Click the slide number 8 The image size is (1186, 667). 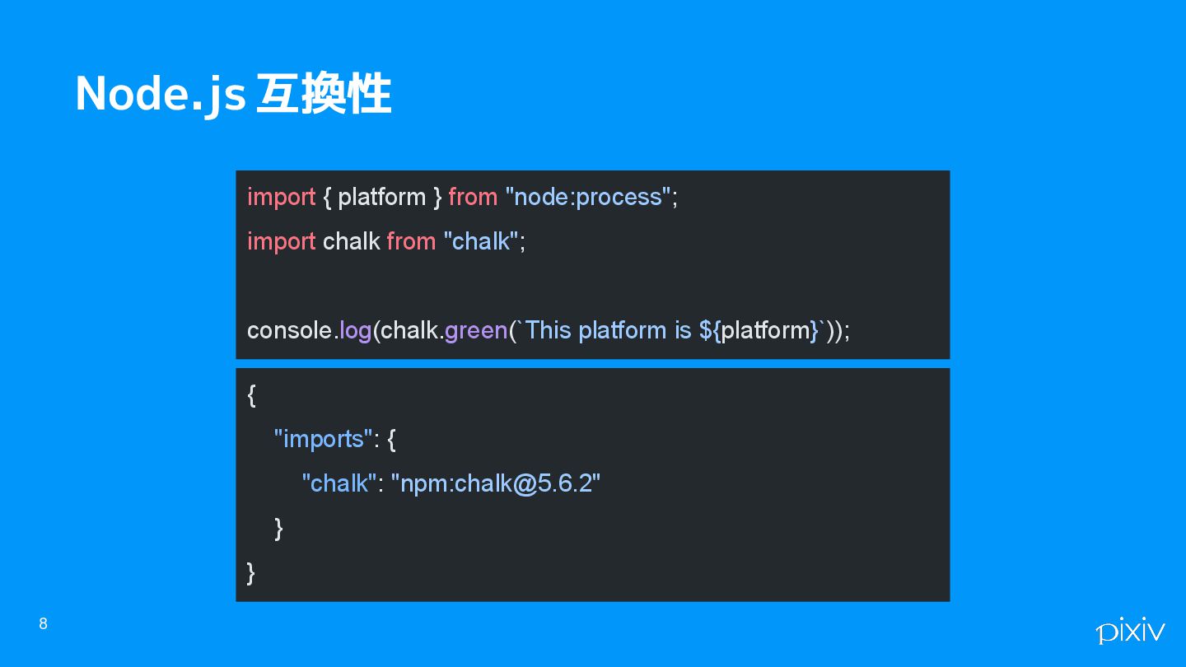tap(44, 624)
